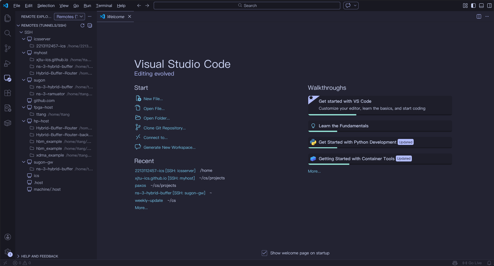
Task: Toggle the bottom panel visibility
Action: [481, 6]
